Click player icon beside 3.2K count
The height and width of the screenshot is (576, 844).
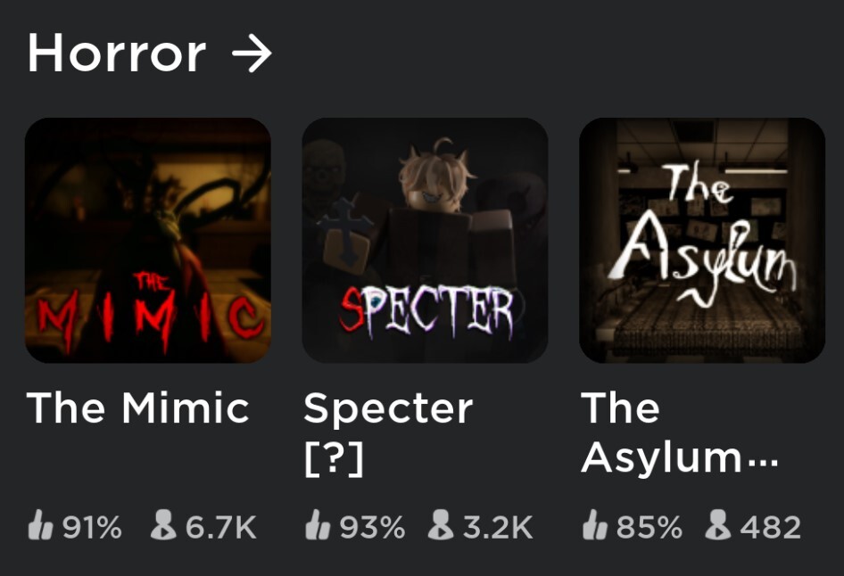pyautogui.click(x=441, y=525)
